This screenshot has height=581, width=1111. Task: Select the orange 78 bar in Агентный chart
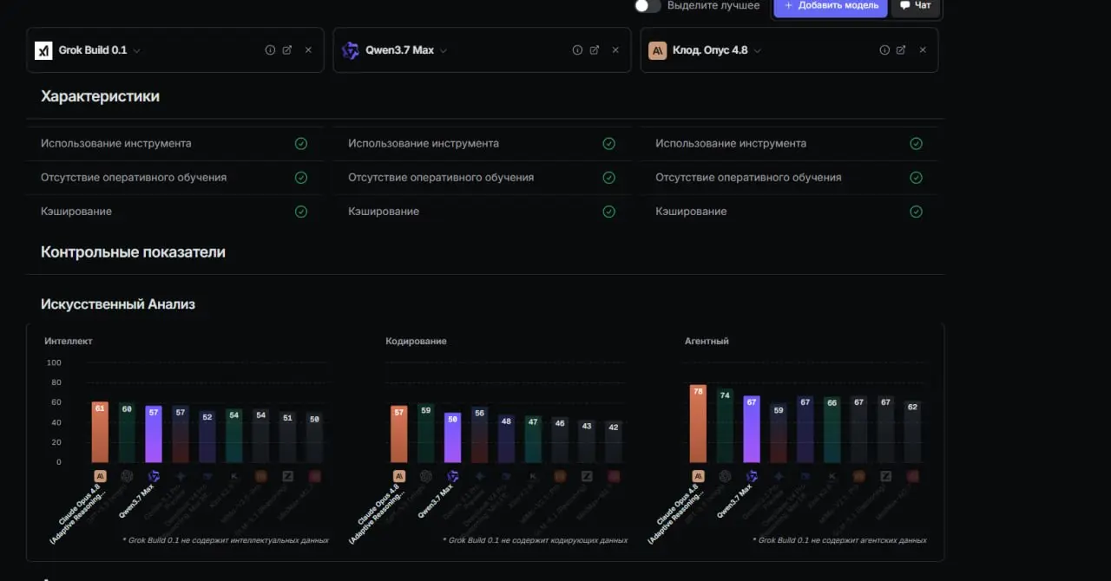(698, 423)
